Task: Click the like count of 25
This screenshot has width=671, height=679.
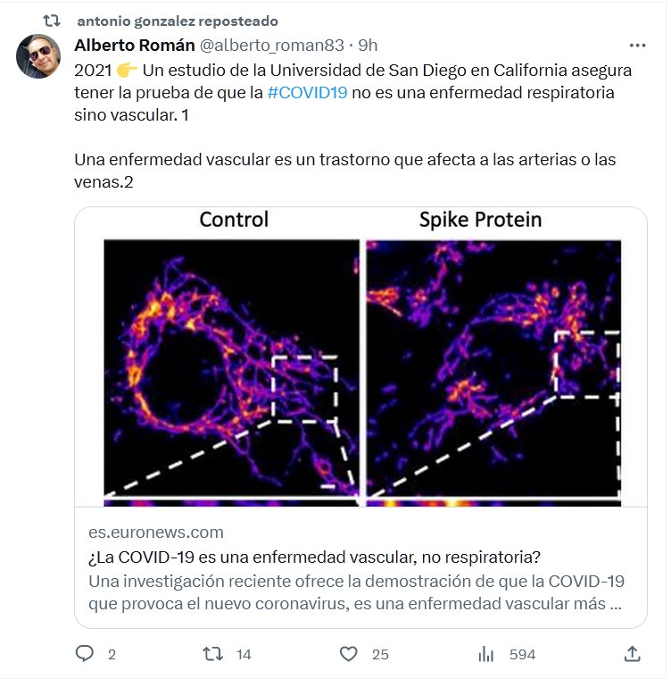Action: pyautogui.click(x=380, y=655)
